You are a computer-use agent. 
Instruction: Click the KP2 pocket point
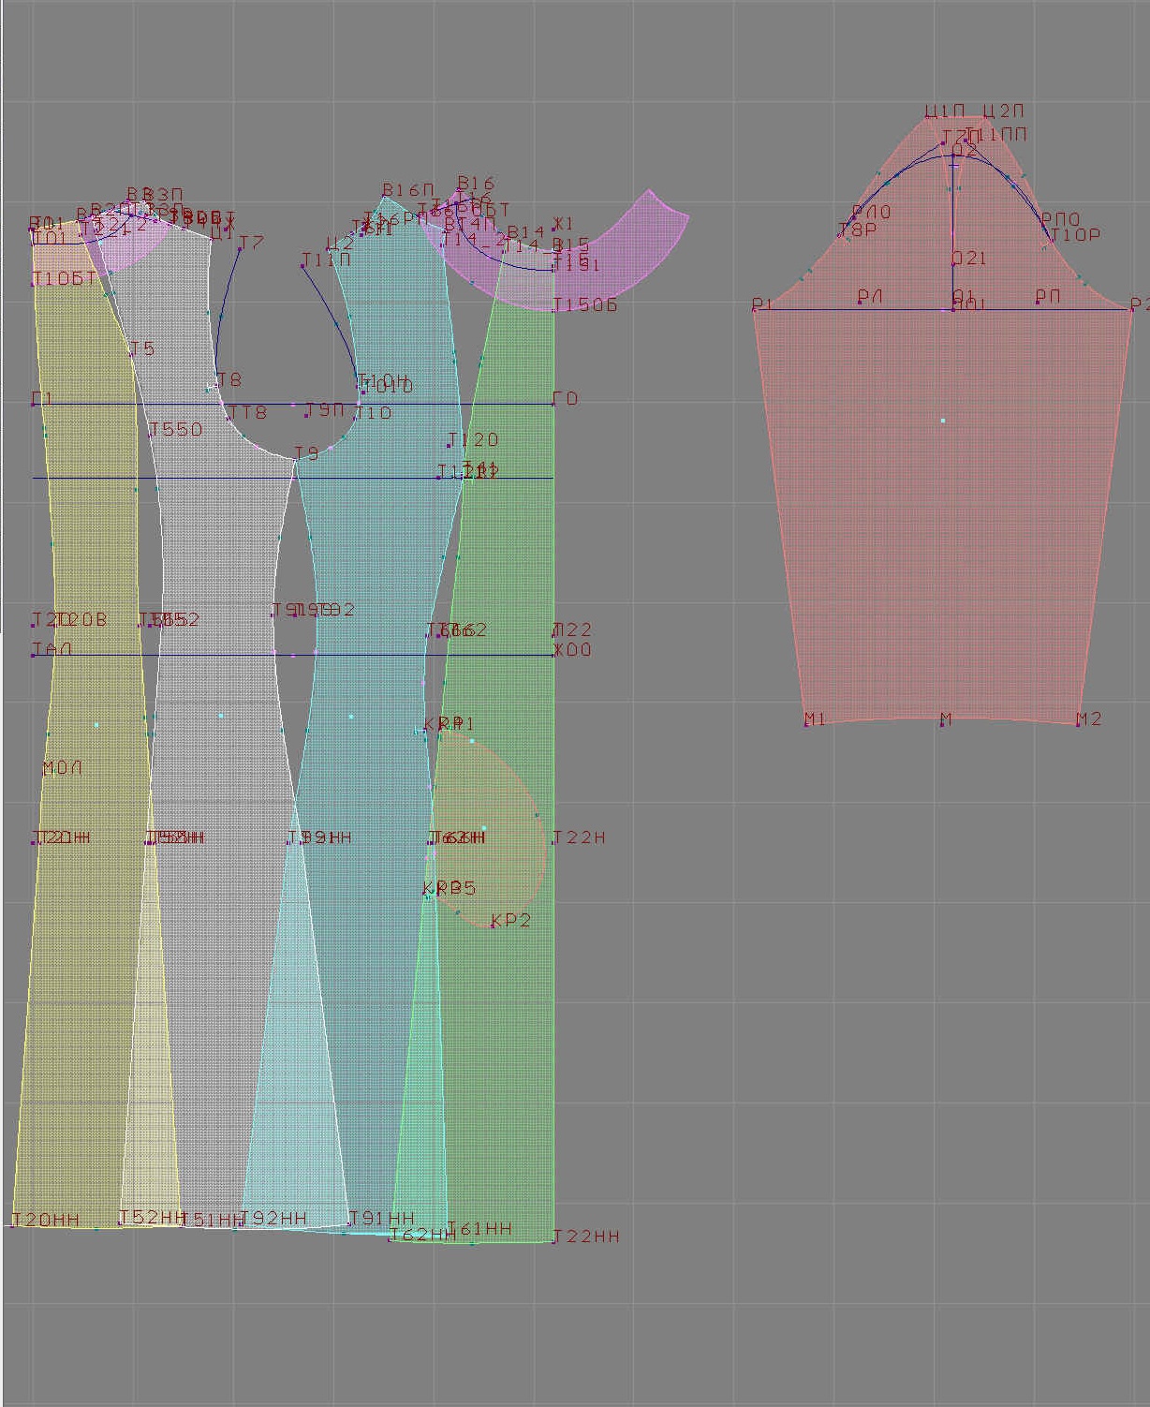[x=493, y=926]
